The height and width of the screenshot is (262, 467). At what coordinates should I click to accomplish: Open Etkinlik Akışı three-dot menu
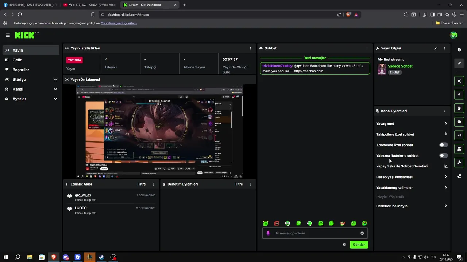[153, 184]
